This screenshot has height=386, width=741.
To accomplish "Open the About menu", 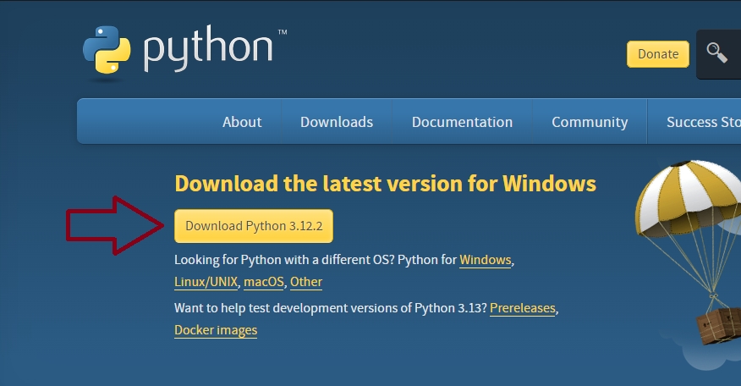I will 242,122.
